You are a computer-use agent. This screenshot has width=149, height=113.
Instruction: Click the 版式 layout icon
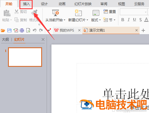(96, 13)
